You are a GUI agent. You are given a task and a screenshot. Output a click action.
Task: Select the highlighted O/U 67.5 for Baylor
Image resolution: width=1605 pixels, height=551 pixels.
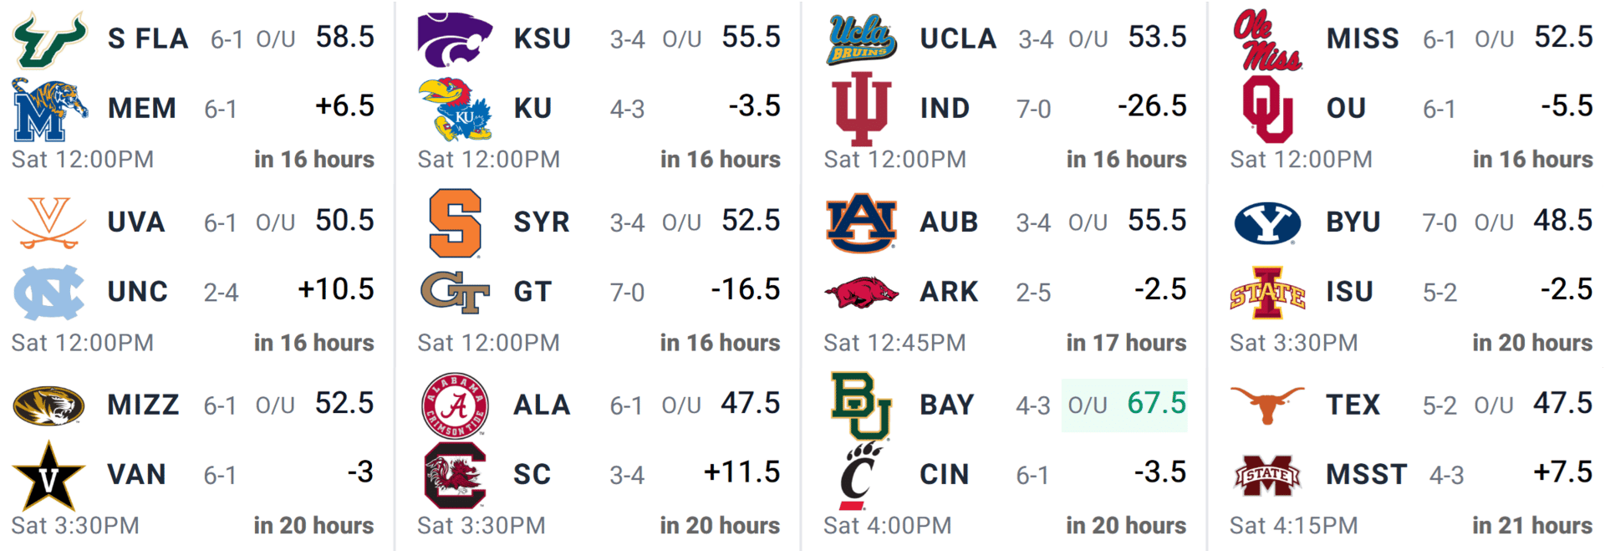point(1125,405)
